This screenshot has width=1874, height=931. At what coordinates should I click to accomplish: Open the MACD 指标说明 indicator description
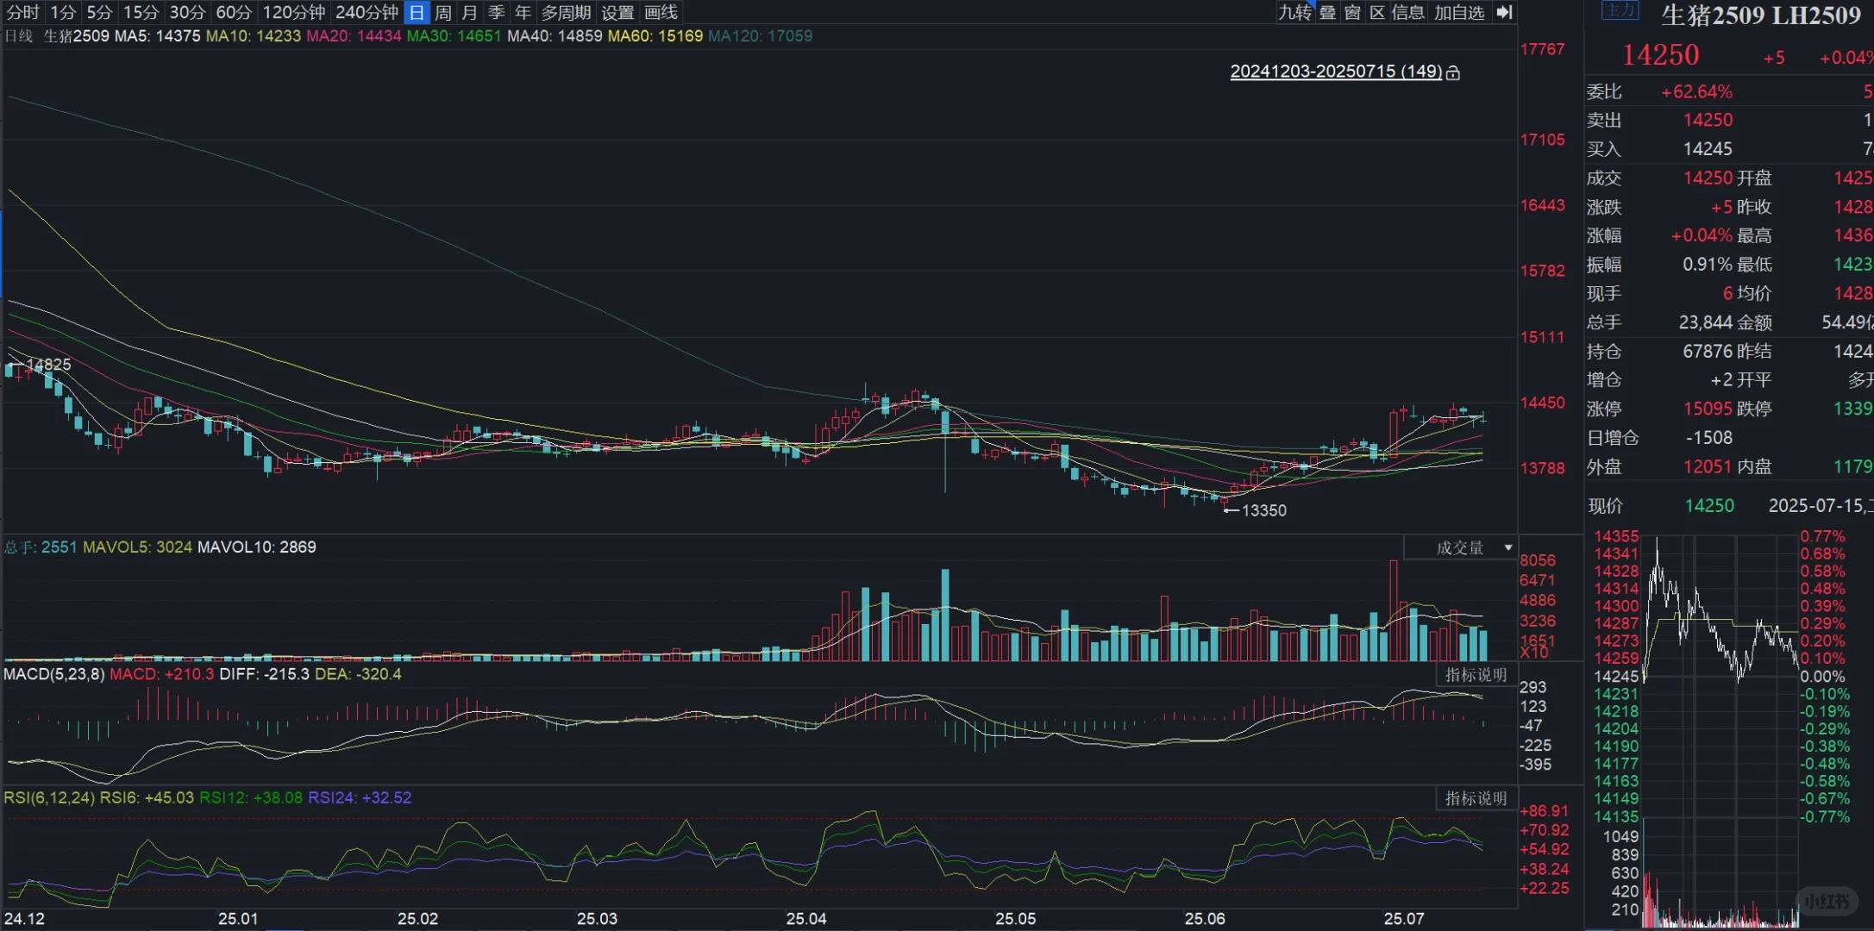tap(1476, 675)
